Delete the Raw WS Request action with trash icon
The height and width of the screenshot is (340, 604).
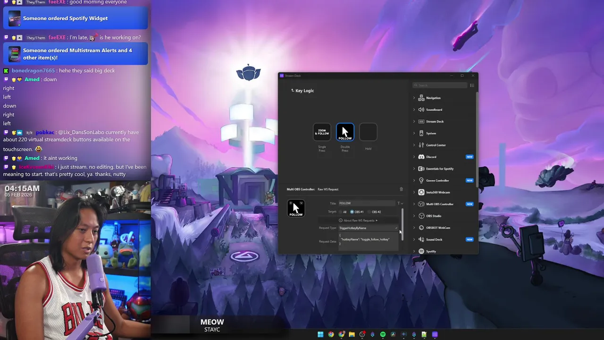point(401,189)
